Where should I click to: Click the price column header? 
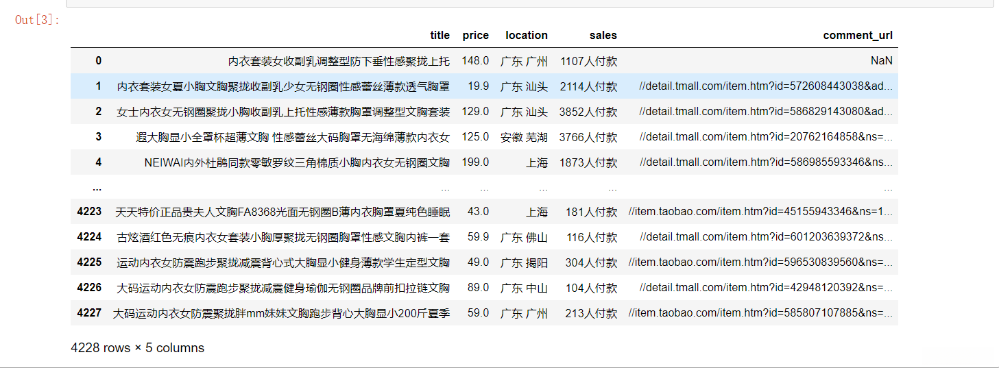(476, 36)
